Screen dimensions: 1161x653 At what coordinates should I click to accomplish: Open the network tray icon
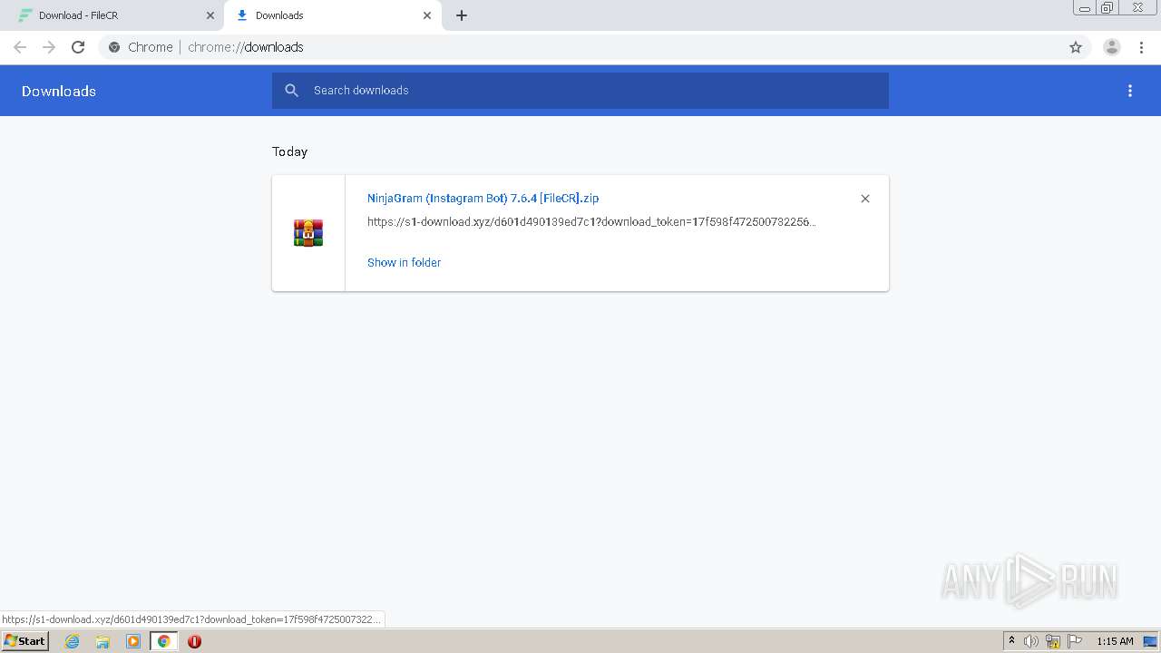click(x=1053, y=641)
